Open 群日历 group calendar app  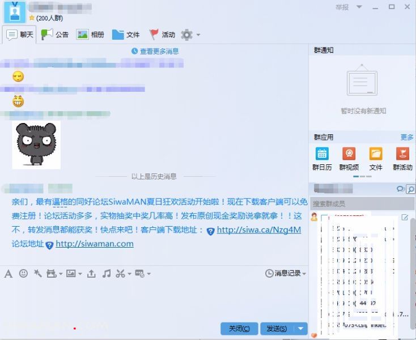click(x=322, y=158)
